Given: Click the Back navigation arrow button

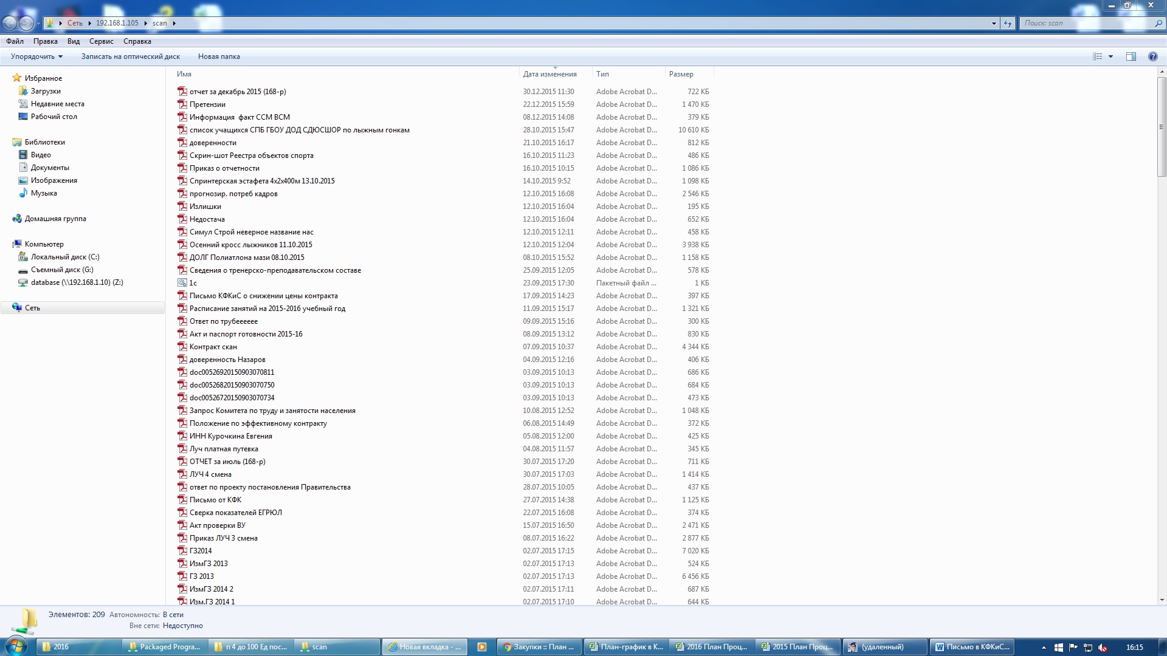Looking at the screenshot, I should pos(10,23).
